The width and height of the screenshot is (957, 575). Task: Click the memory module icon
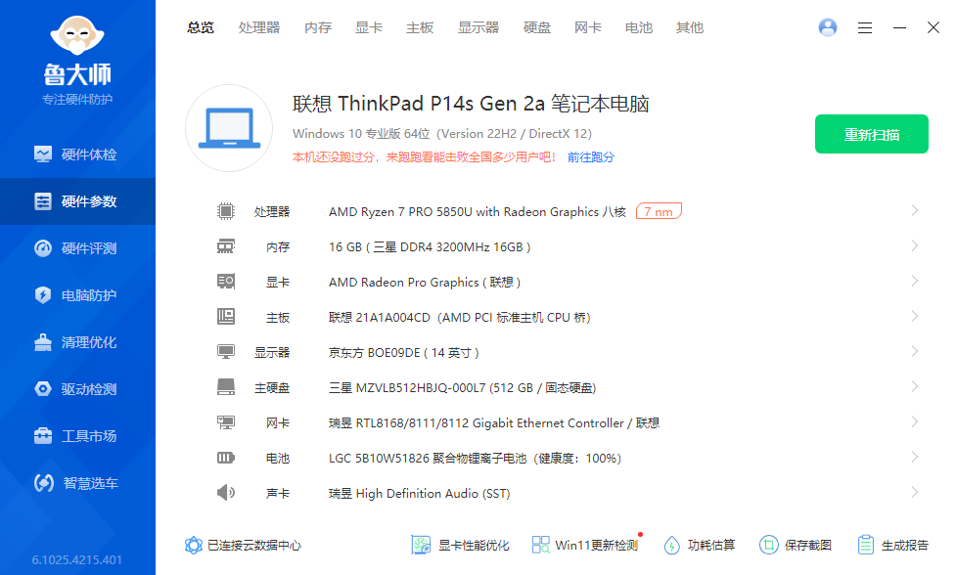(x=226, y=246)
